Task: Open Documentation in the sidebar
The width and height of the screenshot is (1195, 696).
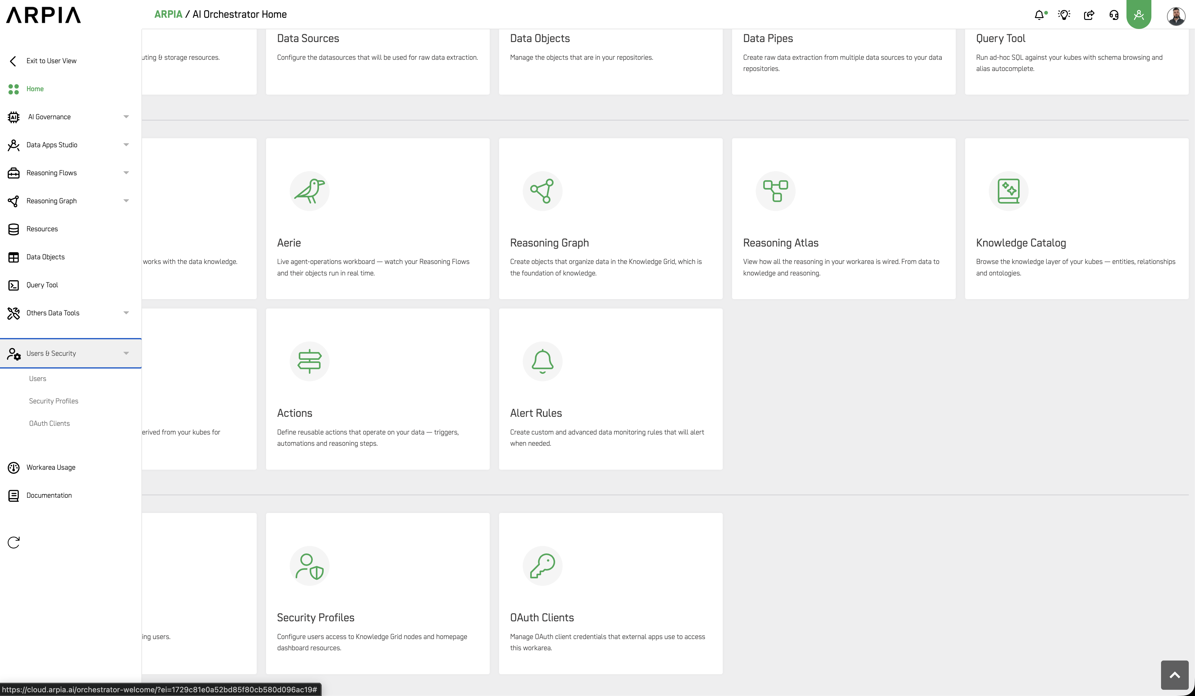Action: 49,496
